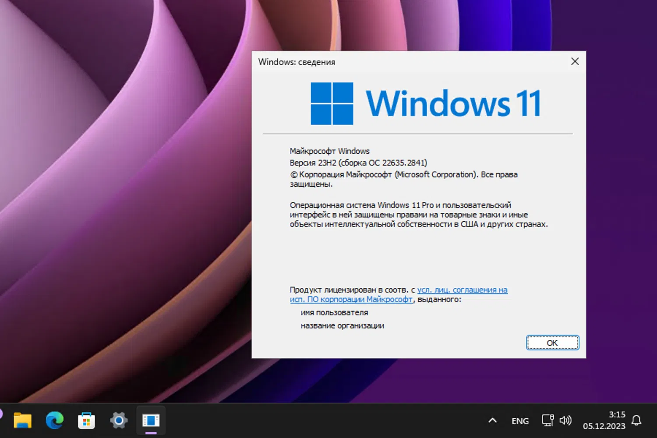Image resolution: width=657 pixels, height=438 pixels.
Task: Open sound controls via the speaker icon
Action: point(565,420)
